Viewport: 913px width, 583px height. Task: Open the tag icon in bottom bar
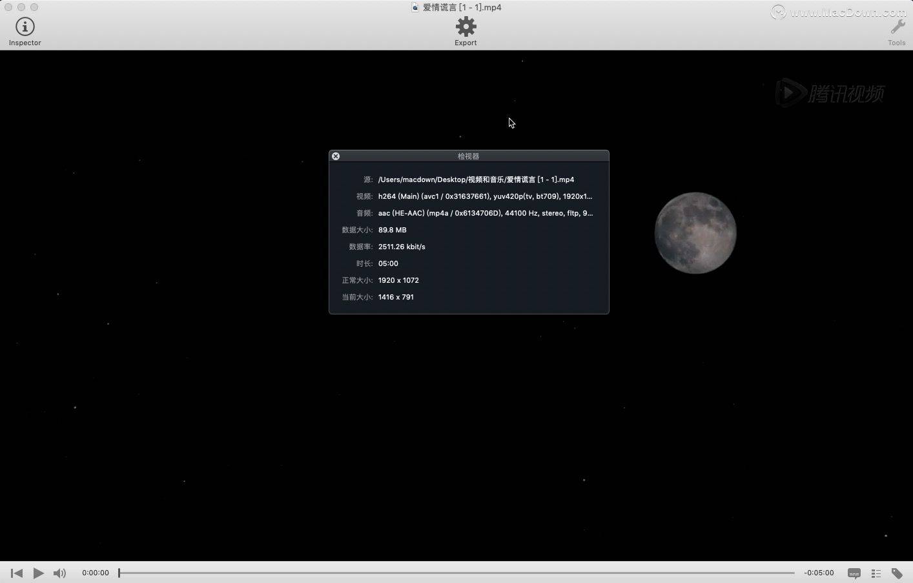[x=897, y=573]
